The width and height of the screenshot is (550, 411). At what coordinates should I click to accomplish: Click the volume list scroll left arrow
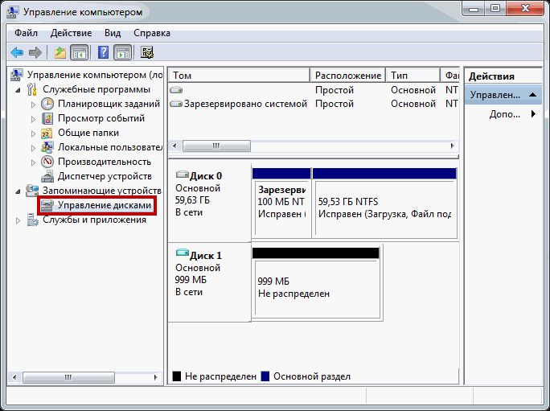[x=174, y=146]
